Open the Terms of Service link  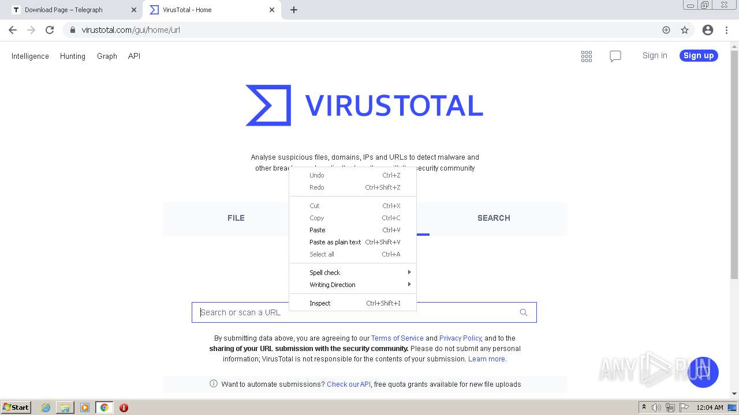click(397, 338)
